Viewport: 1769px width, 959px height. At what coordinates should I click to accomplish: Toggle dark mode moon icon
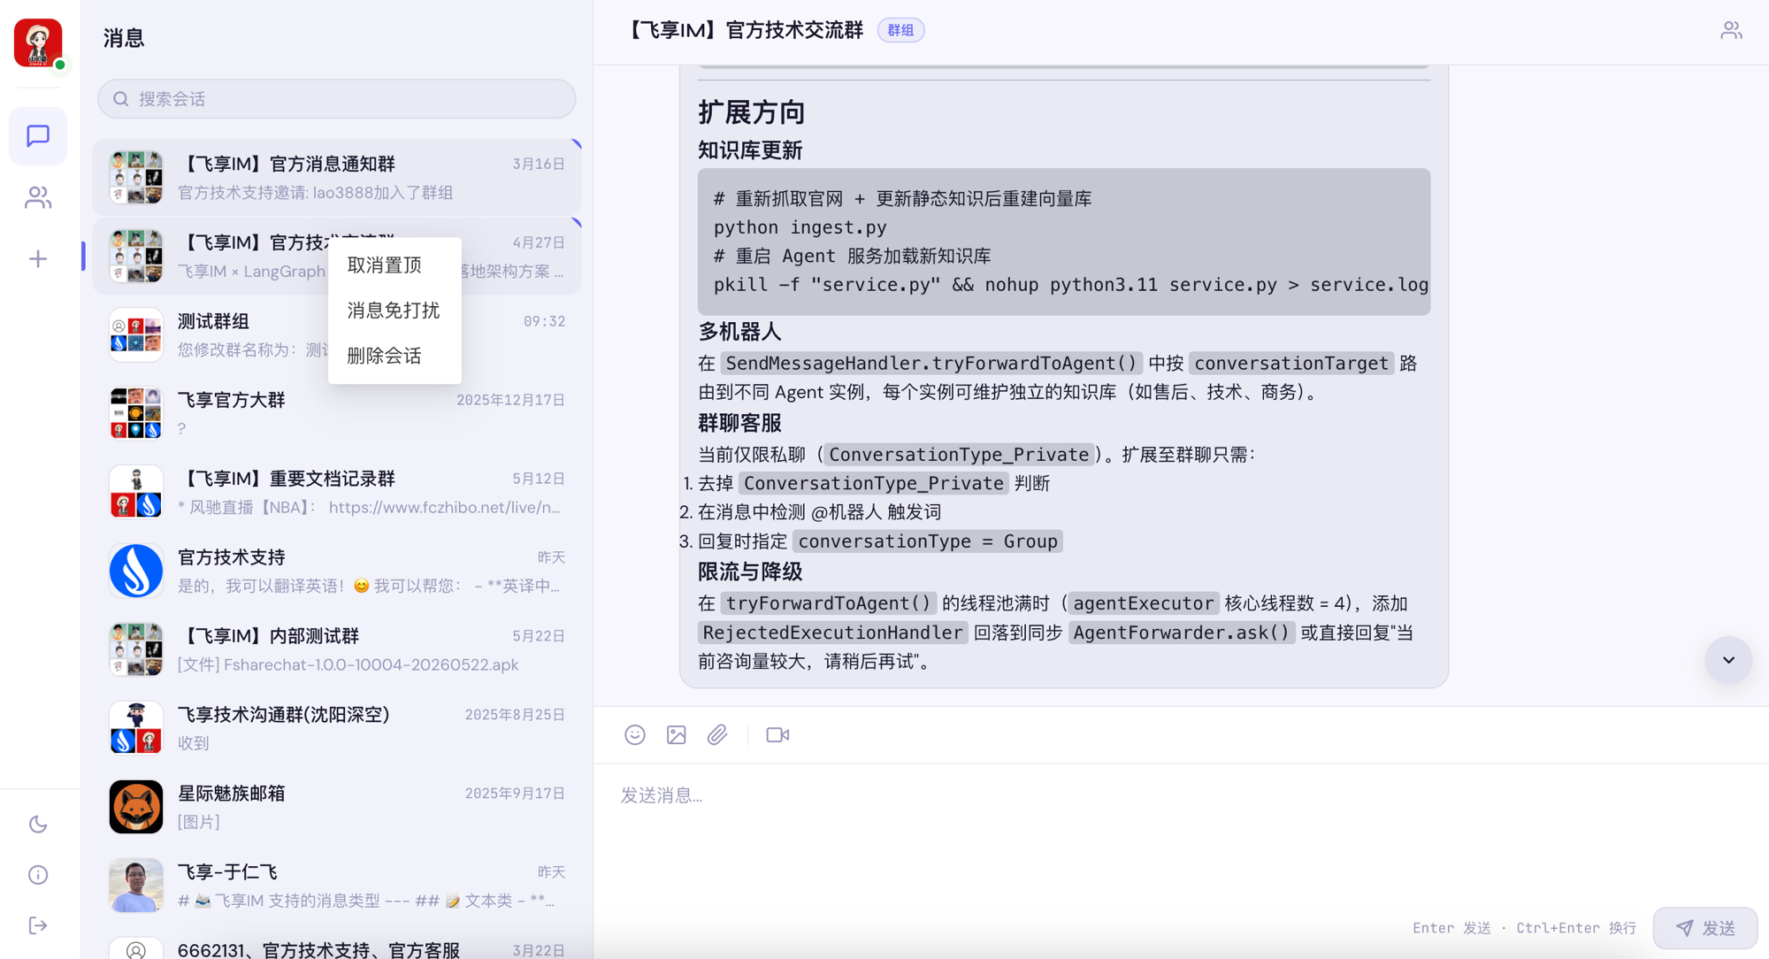[x=38, y=825]
